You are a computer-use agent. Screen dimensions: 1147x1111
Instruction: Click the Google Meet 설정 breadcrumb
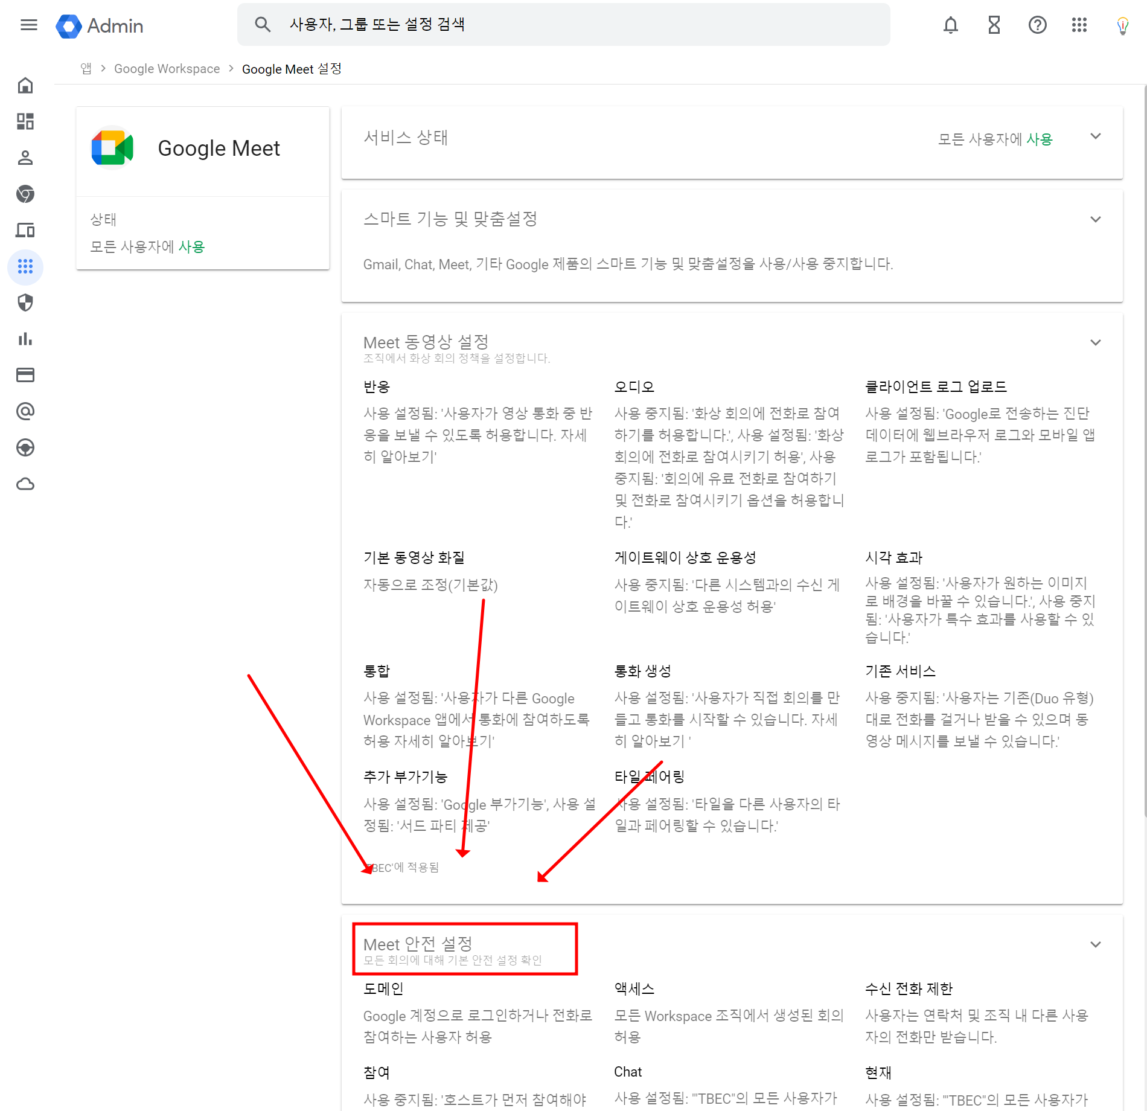tap(292, 69)
